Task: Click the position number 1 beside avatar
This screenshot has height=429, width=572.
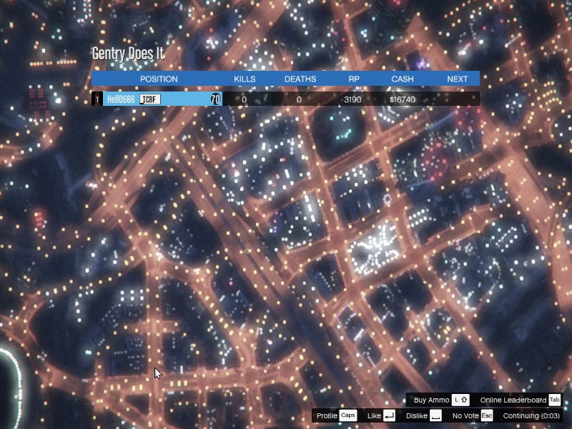Action: click(x=97, y=99)
